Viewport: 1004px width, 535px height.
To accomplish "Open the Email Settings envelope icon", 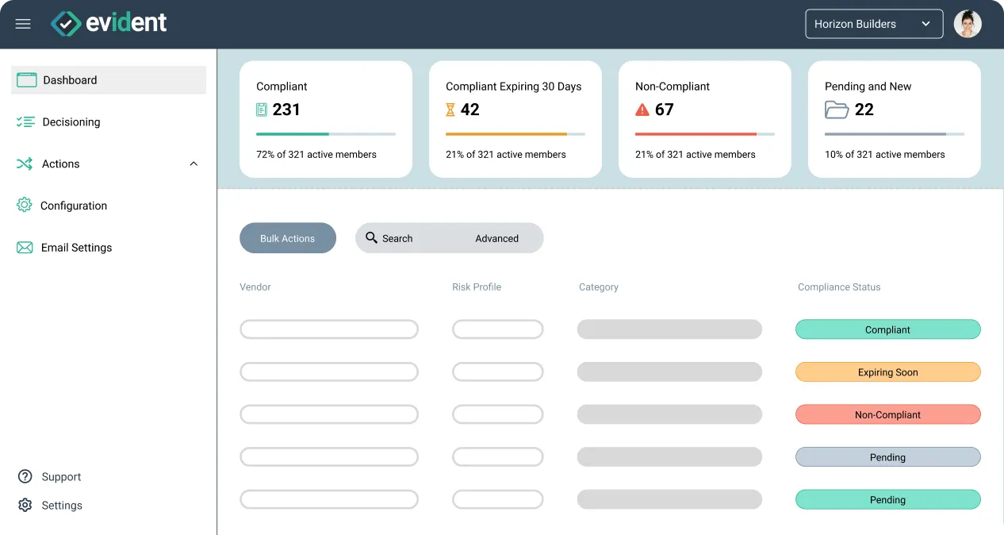I will click(x=25, y=247).
